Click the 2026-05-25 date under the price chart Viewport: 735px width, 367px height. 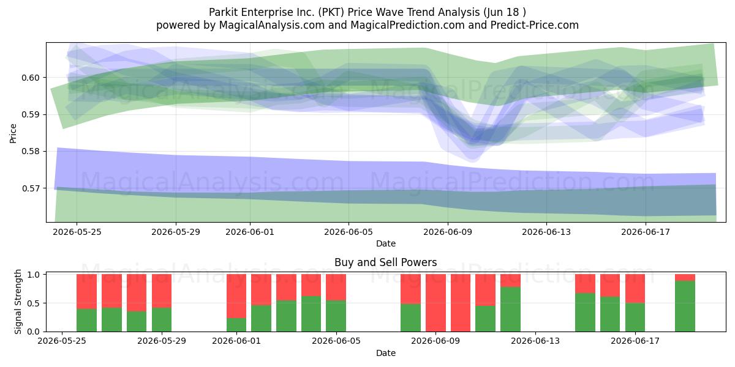[77, 232]
